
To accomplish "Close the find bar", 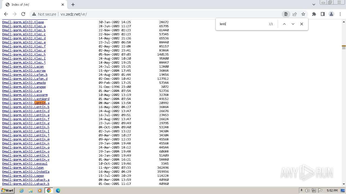I will pos(302,24).
